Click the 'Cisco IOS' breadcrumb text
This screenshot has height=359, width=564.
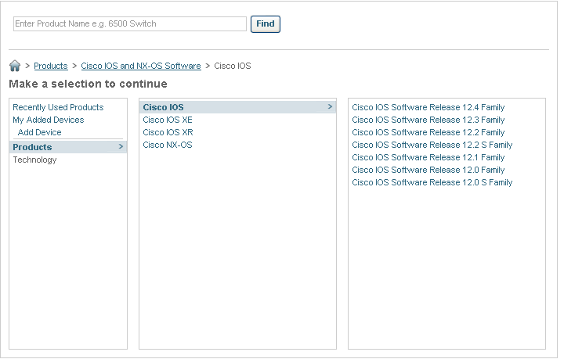[x=233, y=66]
